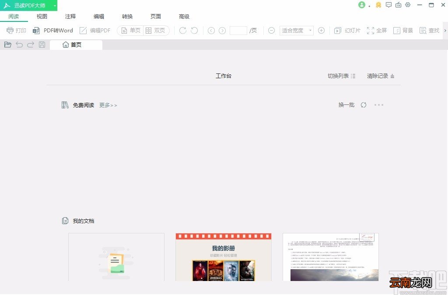The height and width of the screenshot is (295, 448).
Task: Click the page number input field
Action: [x=238, y=30]
